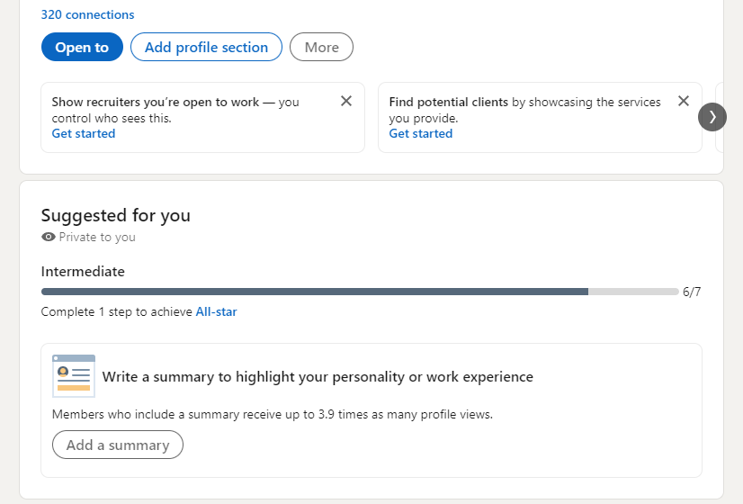Viewport: 743px width, 504px height.
Task: Expand the More options button
Action: click(321, 47)
